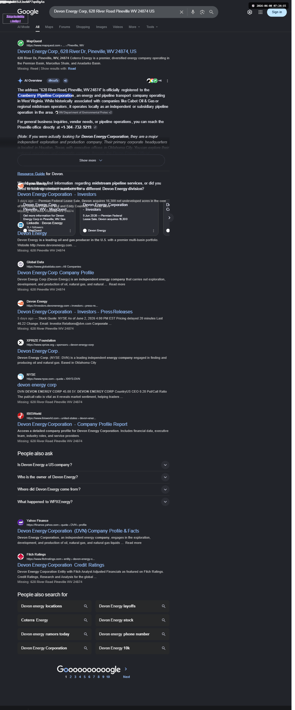Open Google quick settings gear
This screenshot has width=295, height=710.
(250, 12)
